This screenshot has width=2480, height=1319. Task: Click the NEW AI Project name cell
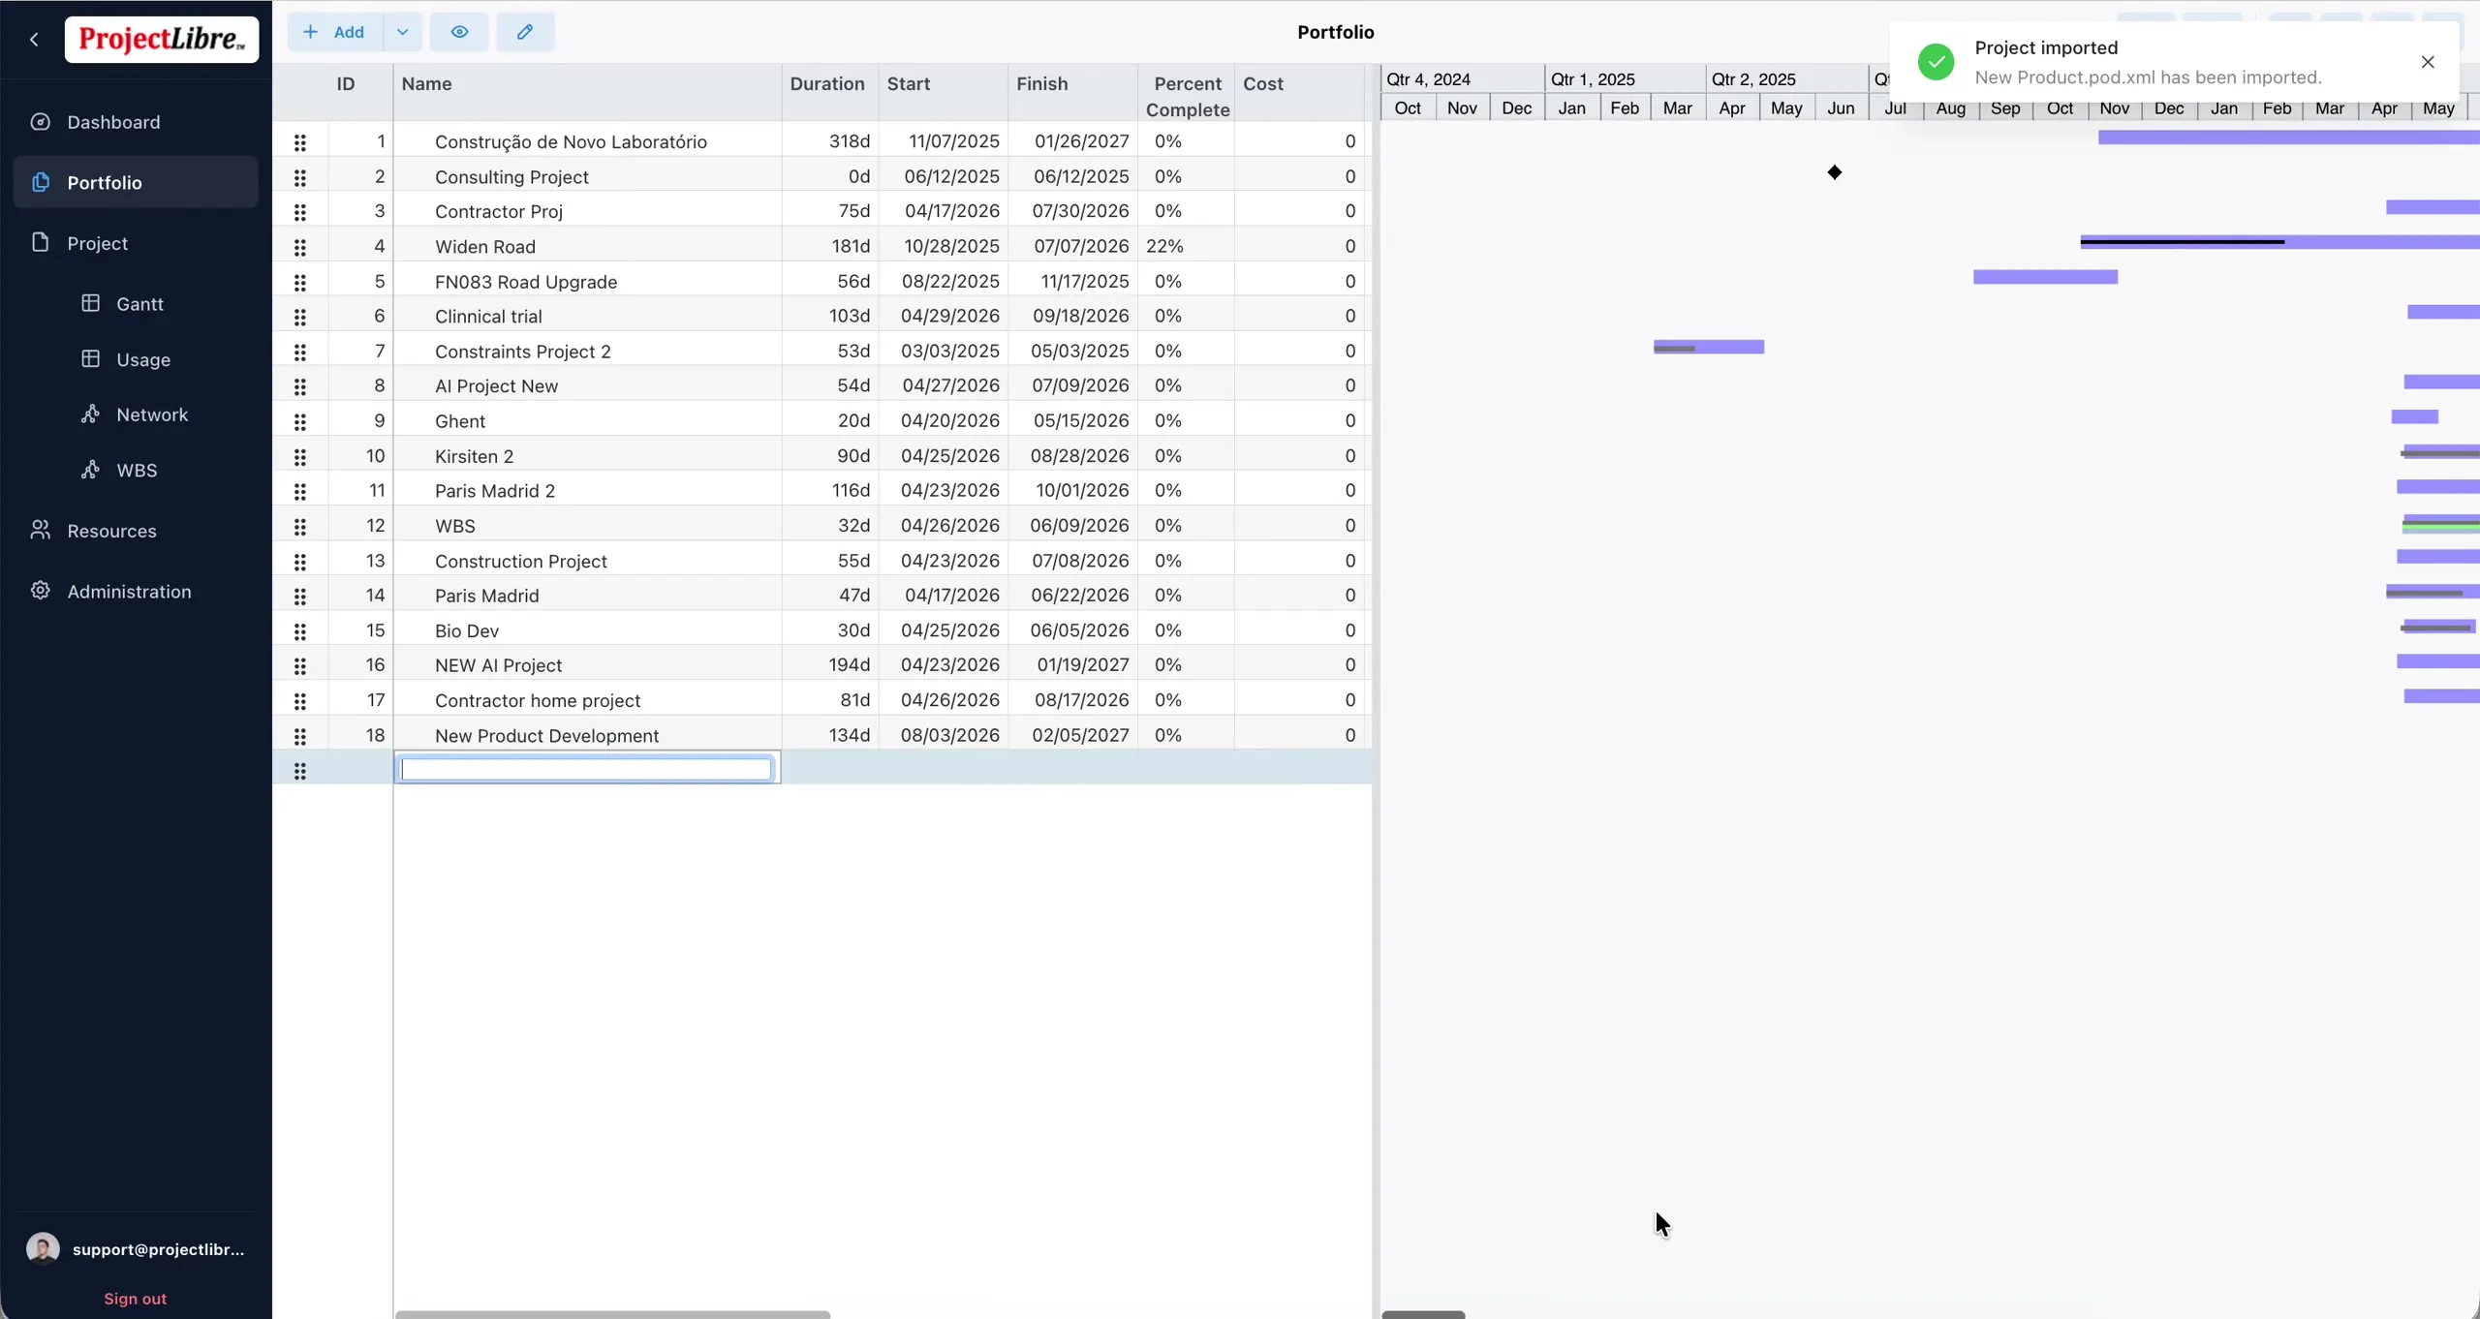[587, 665]
